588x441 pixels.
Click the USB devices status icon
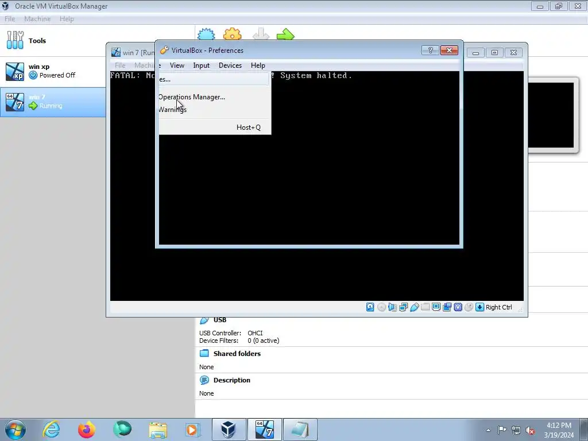(x=415, y=307)
